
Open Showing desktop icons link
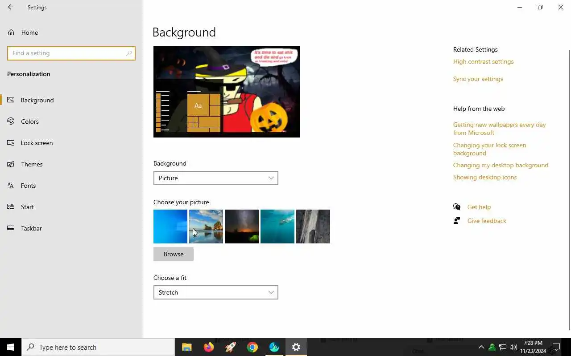click(485, 177)
